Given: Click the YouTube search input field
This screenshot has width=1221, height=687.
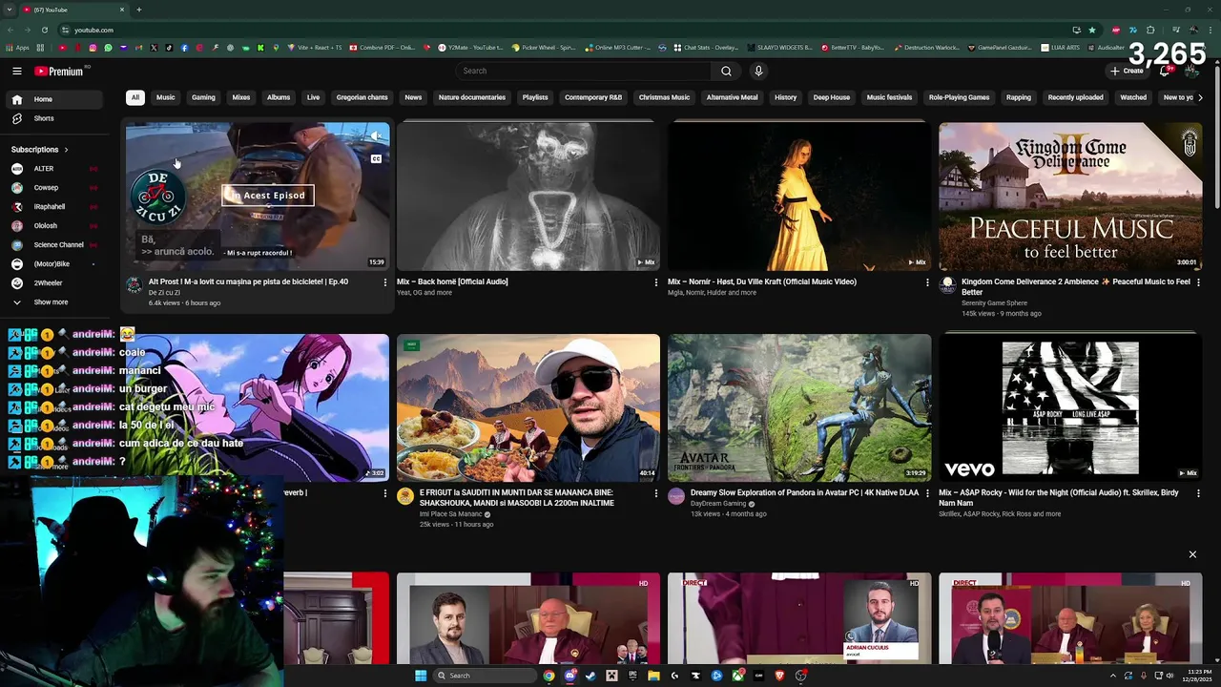Looking at the screenshot, I should 583,71.
